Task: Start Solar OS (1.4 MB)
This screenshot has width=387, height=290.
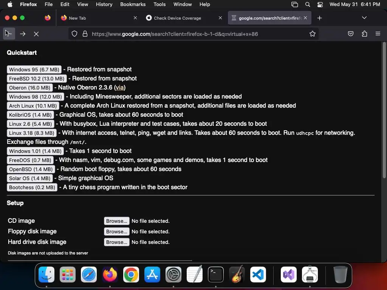Action: (x=29, y=178)
